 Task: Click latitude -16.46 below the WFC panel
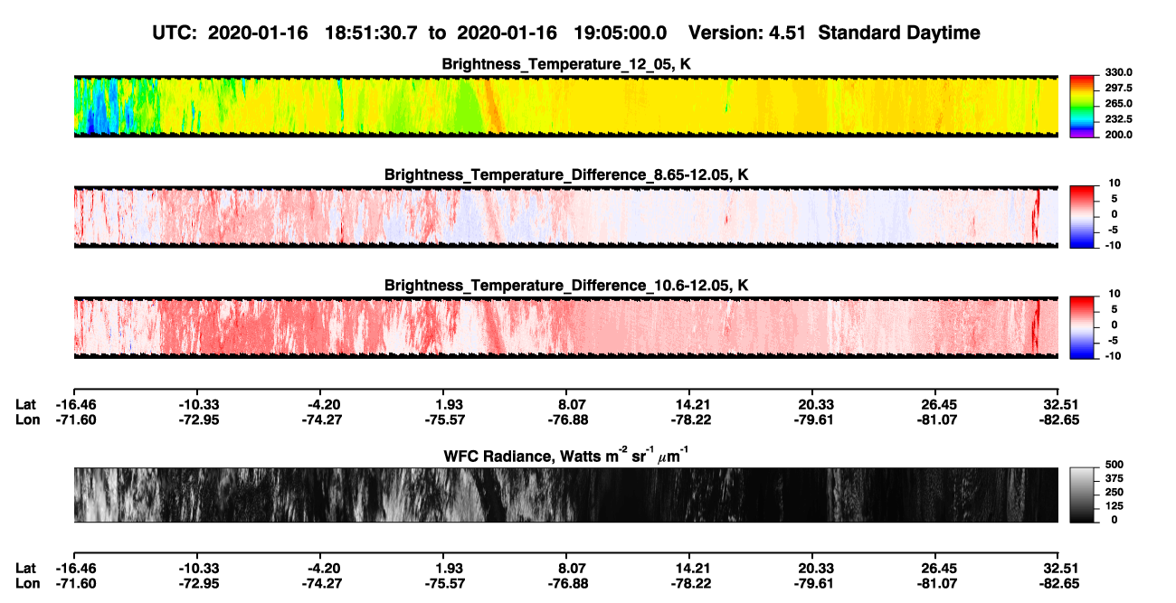pyautogui.click(x=74, y=568)
